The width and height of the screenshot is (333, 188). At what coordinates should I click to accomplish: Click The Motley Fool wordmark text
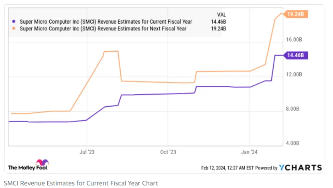click(x=28, y=168)
